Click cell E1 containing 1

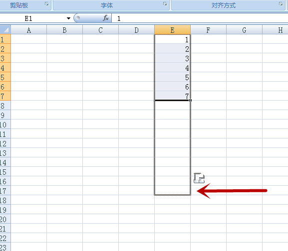click(x=173, y=39)
